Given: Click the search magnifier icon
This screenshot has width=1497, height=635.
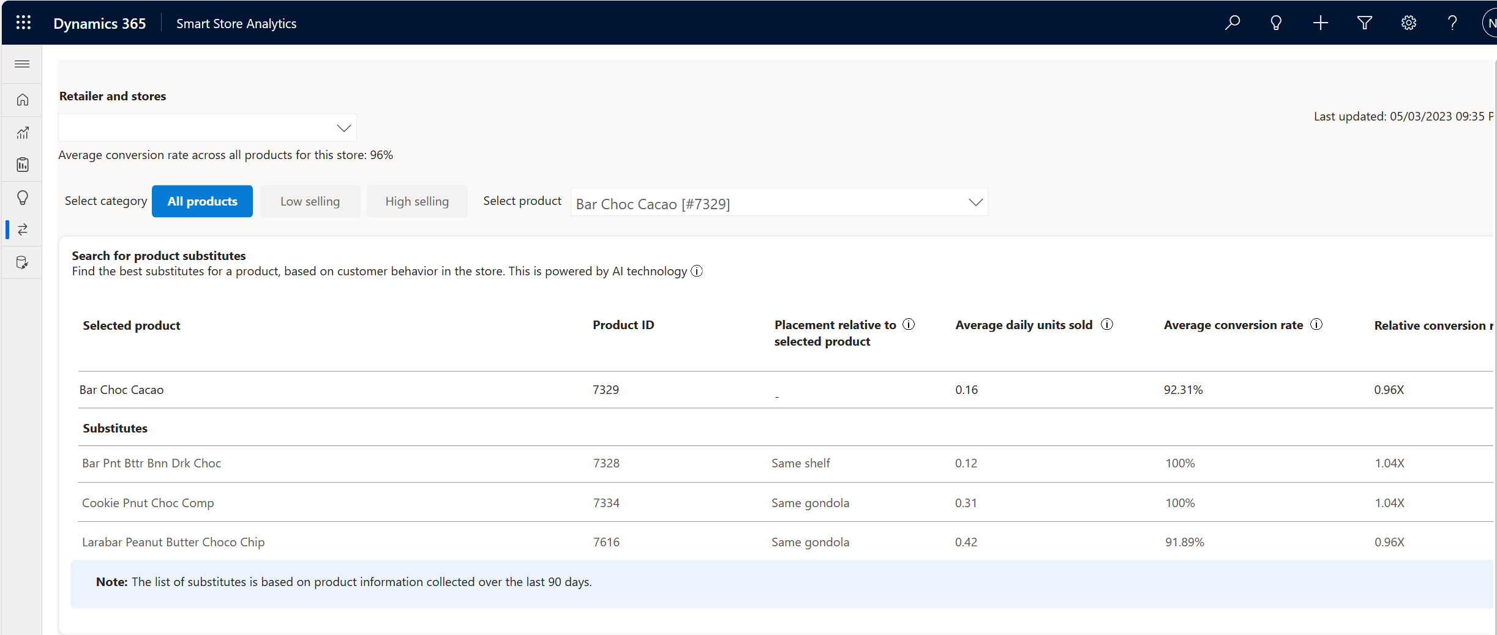Looking at the screenshot, I should pos(1232,23).
